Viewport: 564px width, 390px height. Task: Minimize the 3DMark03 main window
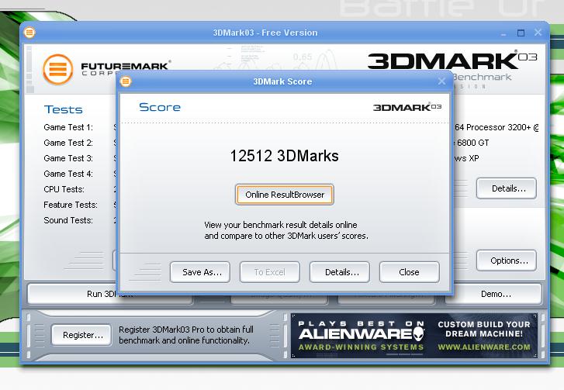503,33
